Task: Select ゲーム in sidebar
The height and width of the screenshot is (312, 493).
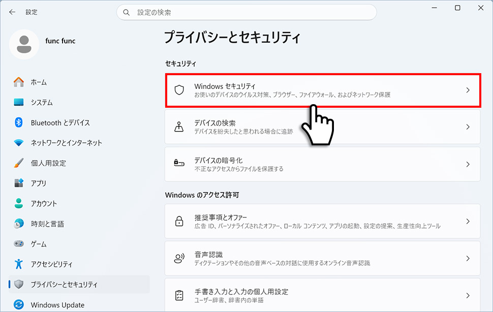Action: tap(79, 244)
